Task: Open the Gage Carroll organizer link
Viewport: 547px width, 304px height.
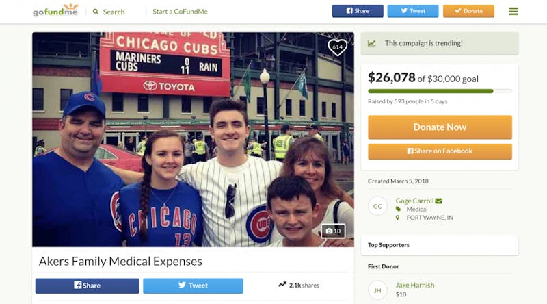Action: pyautogui.click(x=414, y=201)
